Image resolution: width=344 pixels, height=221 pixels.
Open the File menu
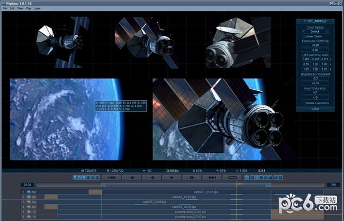[x=5, y=8]
